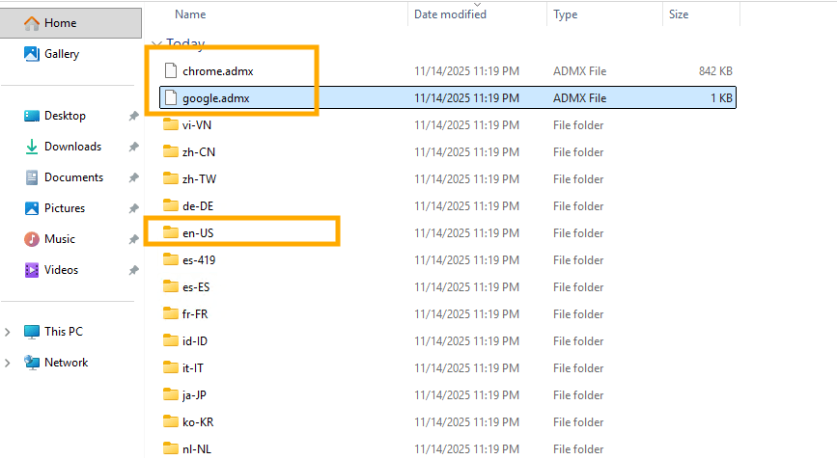
Task: Open the Videos quick access folder
Action: (x=61, y=270)
